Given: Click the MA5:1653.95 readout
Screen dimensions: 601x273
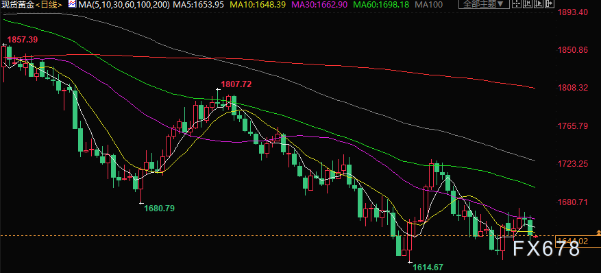Looking at the screenshot, I should [x=199, y=5].
